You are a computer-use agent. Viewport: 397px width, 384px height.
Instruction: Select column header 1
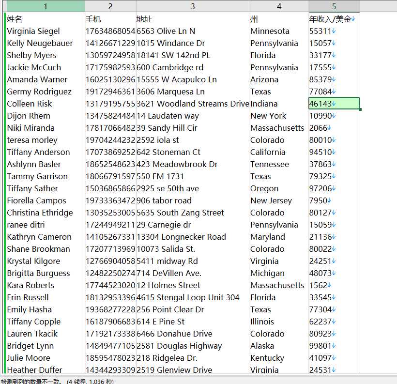click(45, 6)
